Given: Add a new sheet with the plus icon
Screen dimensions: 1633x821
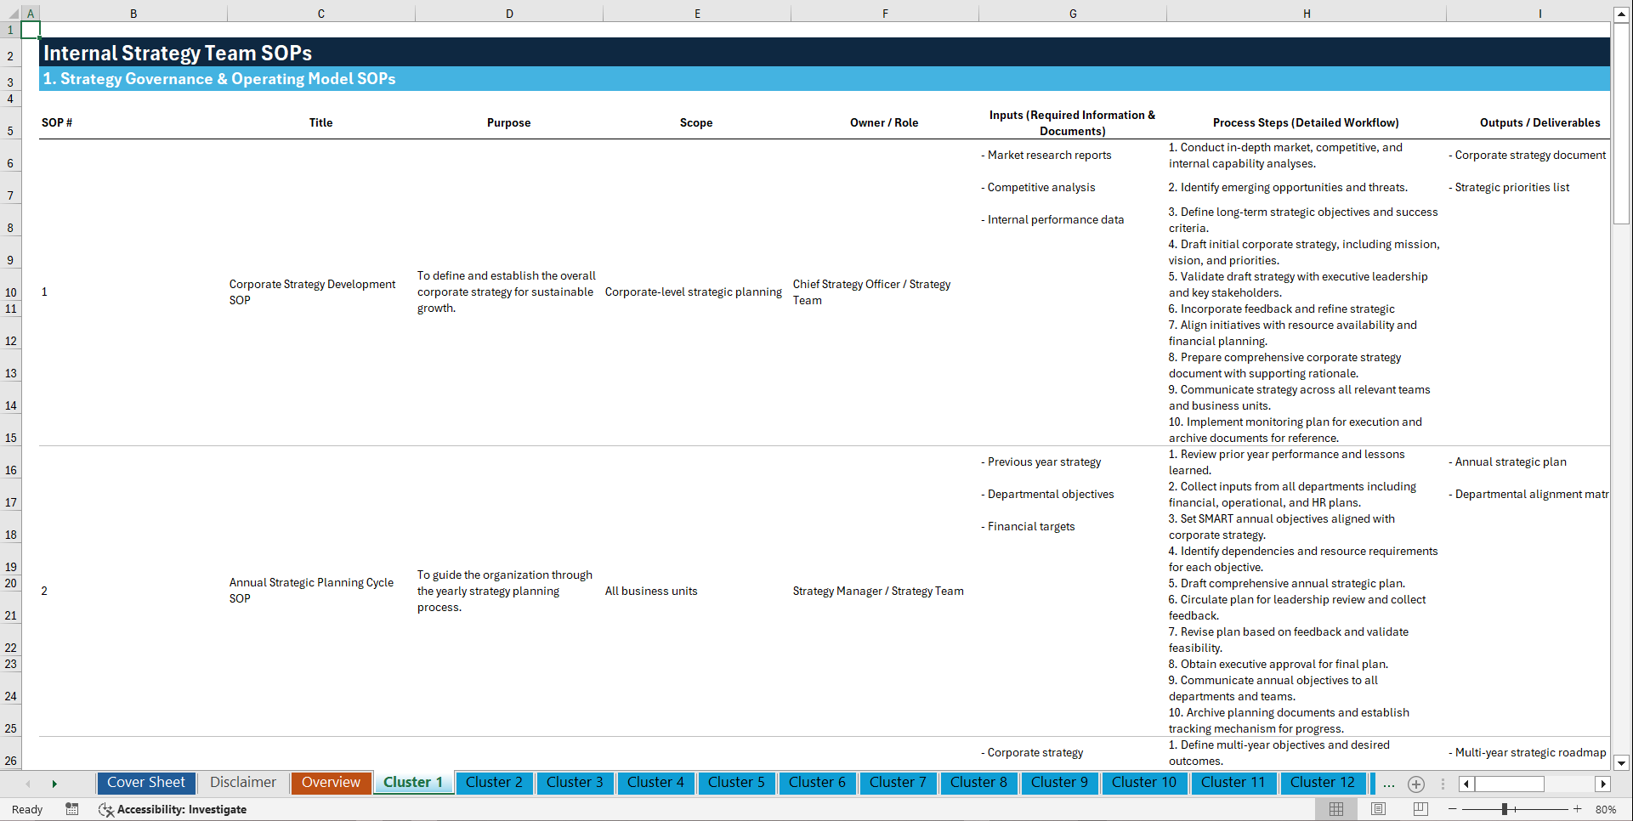Looking at the screenshot, I should tap(1415, 784).
